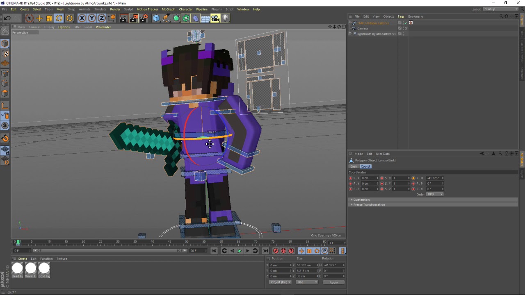The width and height of the screenshot is (525, 295).
Task: Go to start of timeline
Action: point(214,251)
